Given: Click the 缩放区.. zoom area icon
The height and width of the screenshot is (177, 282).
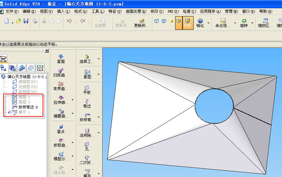Looking at the screenshot, I should pos(265,23).
